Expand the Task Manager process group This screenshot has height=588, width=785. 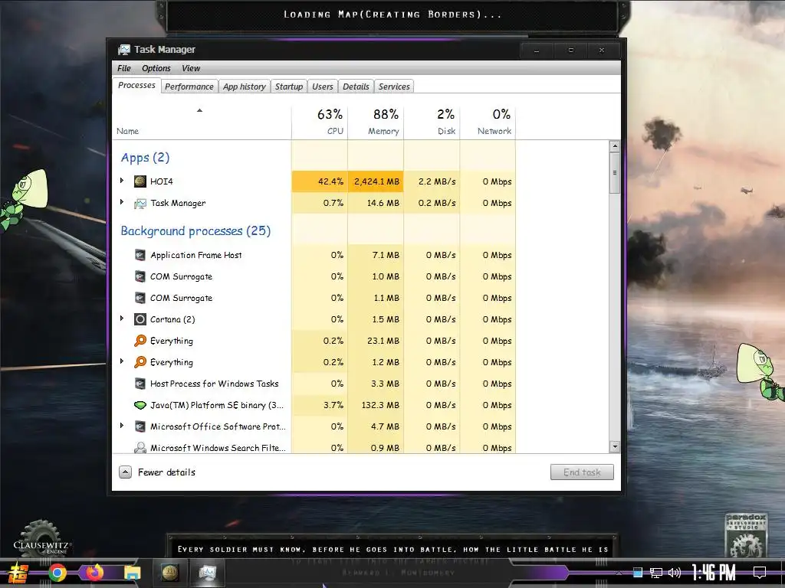tap(122, 202)
